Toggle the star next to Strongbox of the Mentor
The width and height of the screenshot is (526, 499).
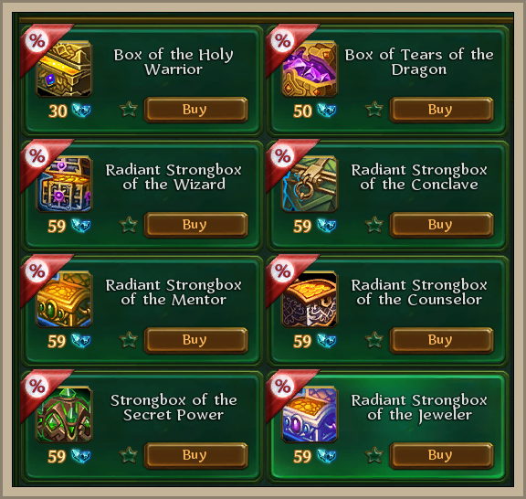pos(129,340)
